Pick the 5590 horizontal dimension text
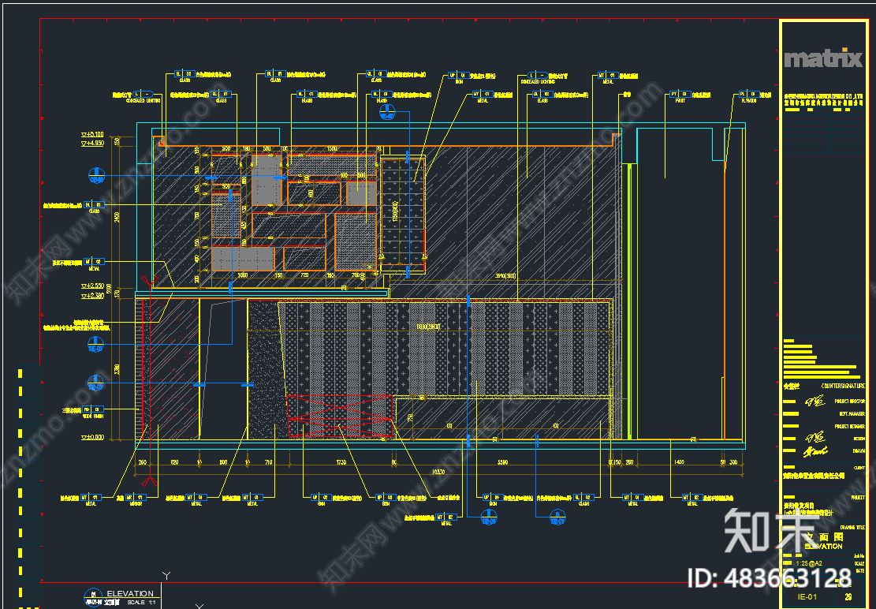 tap(502, 462)
